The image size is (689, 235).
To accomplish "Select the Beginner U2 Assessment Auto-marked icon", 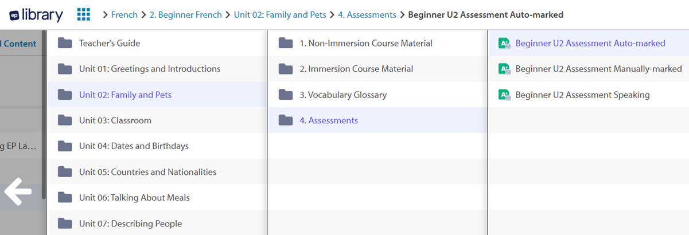I will pos(504,43).
